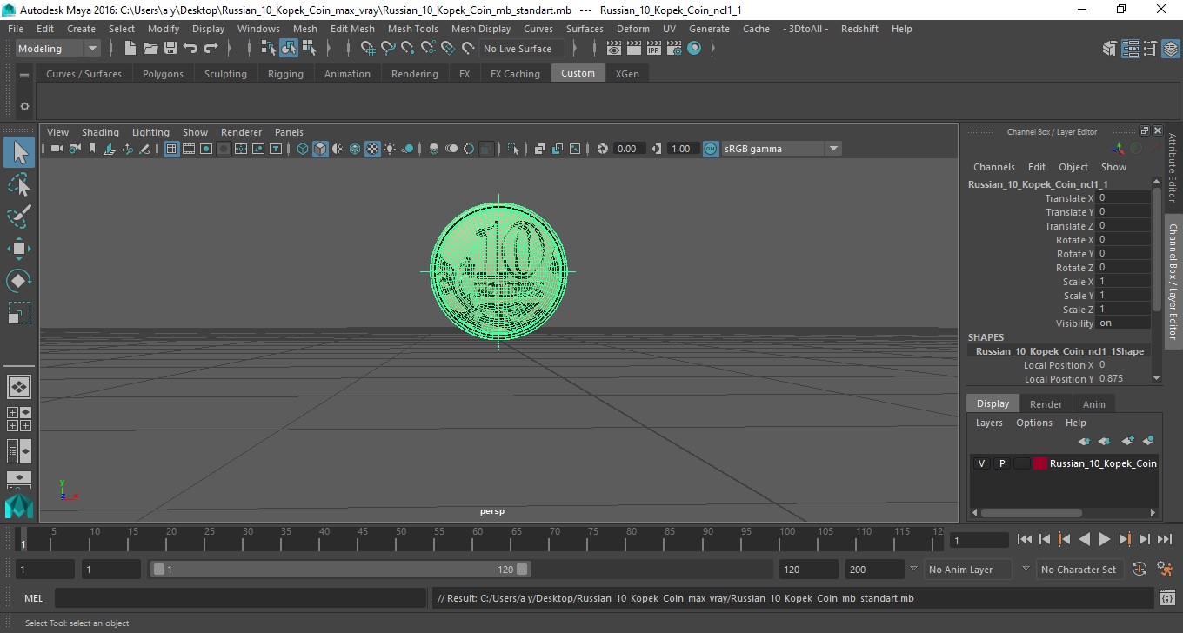1183x633 pixels.
Task: Activate the Rotate tool
Action: (19, 281)
